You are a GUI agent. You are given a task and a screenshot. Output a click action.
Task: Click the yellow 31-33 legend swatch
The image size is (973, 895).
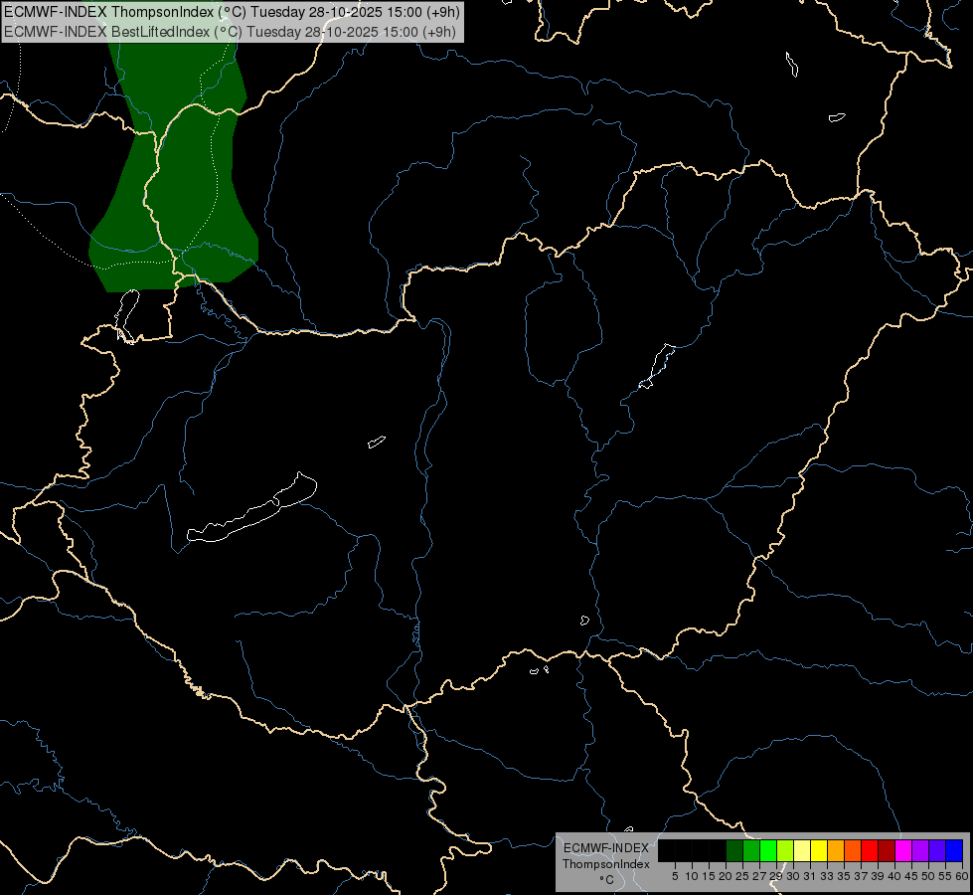point(819,851)
